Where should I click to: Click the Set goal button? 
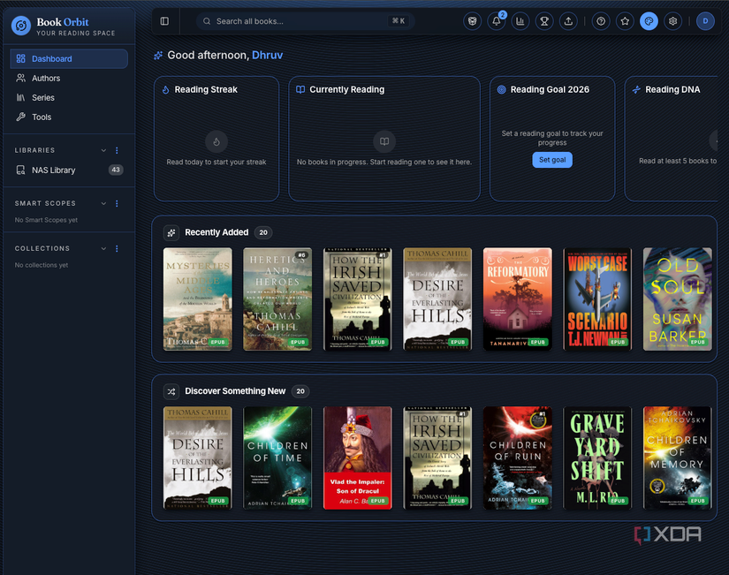[552, 160]
